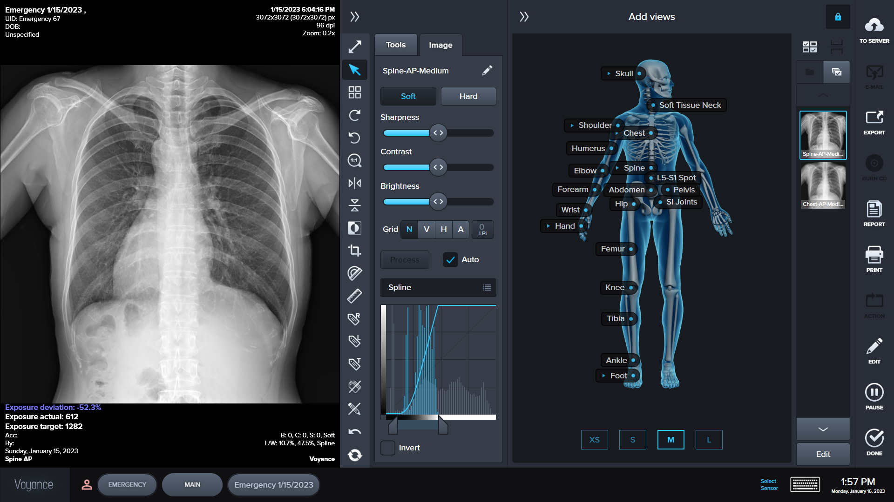The image size is (894, 502).
Task: Select the ruler measurement tool
Action: [355, 295]
